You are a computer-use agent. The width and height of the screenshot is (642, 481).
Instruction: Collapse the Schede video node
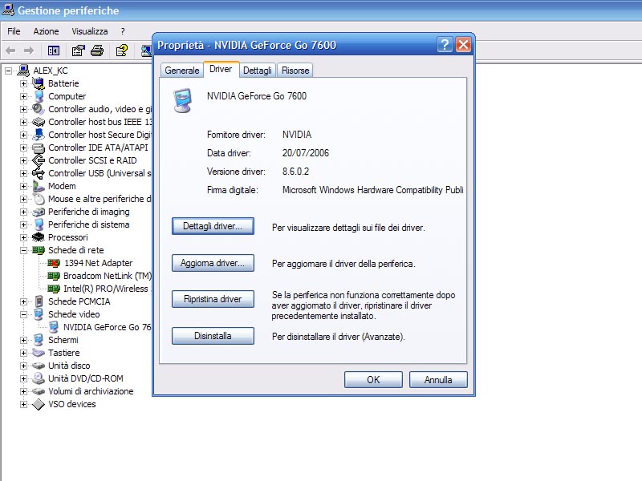click(x=24, y=314)
